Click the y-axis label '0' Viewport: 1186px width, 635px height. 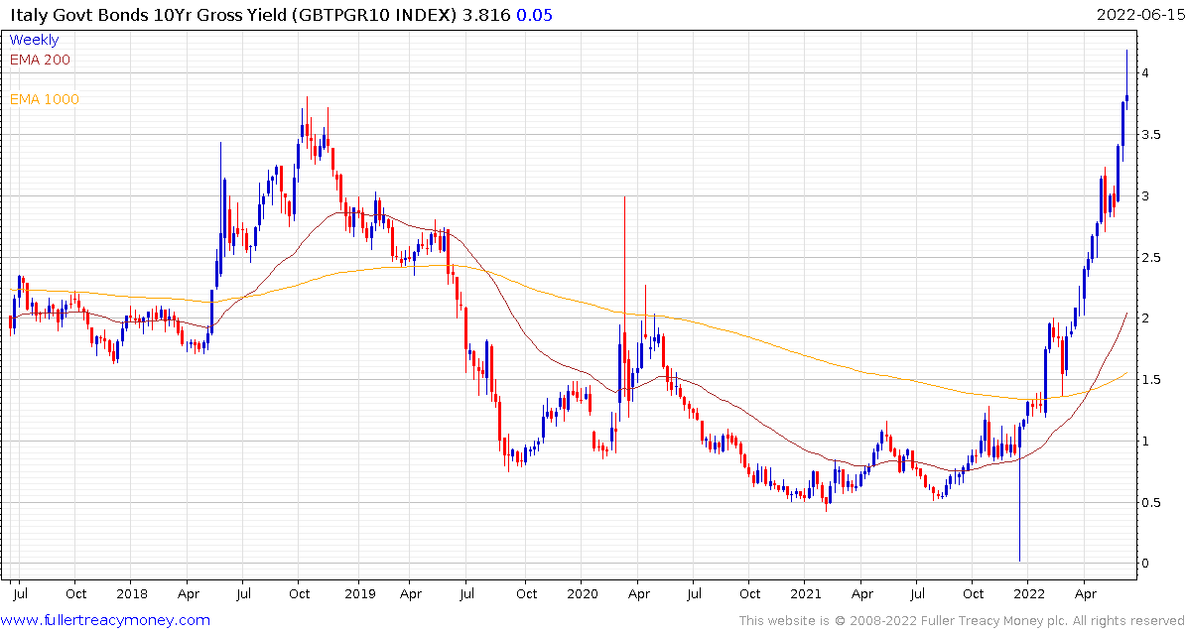(1147, 564)
